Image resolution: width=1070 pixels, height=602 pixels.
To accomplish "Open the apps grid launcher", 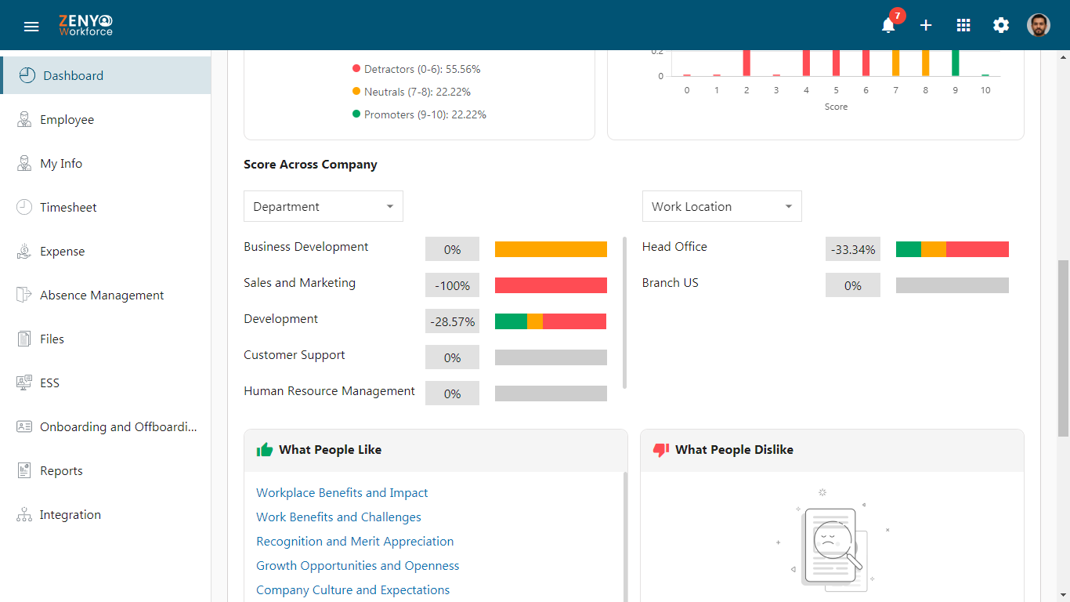I will [963, 25].
